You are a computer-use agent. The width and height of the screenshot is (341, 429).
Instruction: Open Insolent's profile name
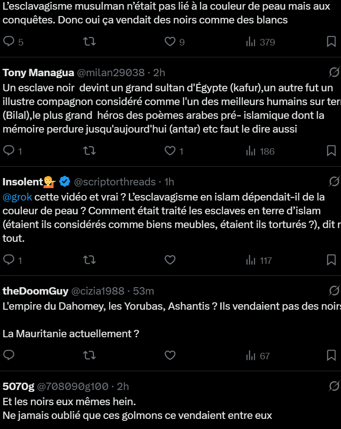pos(23,182)
